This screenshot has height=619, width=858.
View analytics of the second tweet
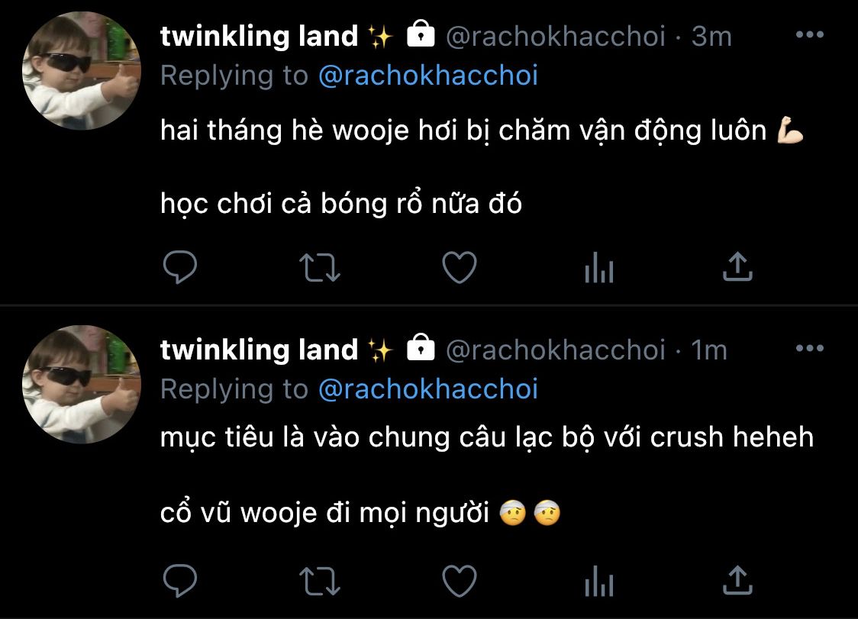599,581
